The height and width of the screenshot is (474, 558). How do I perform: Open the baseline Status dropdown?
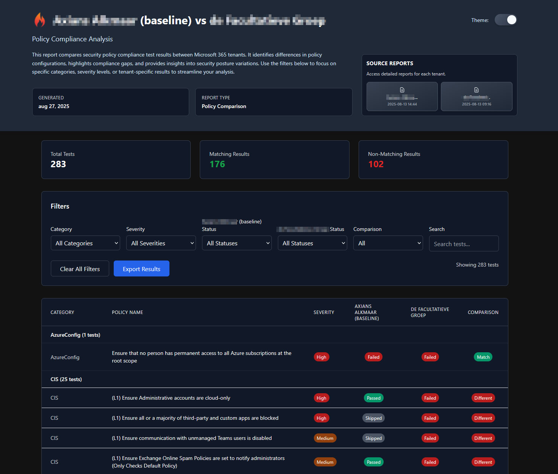237,243
